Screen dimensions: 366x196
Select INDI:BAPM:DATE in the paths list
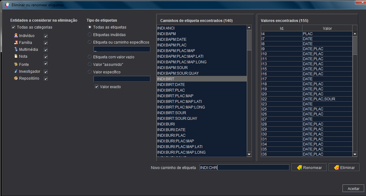pyautogui.click(x=172, y=40)
